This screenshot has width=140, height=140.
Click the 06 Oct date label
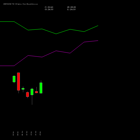(x=22, y=133)
